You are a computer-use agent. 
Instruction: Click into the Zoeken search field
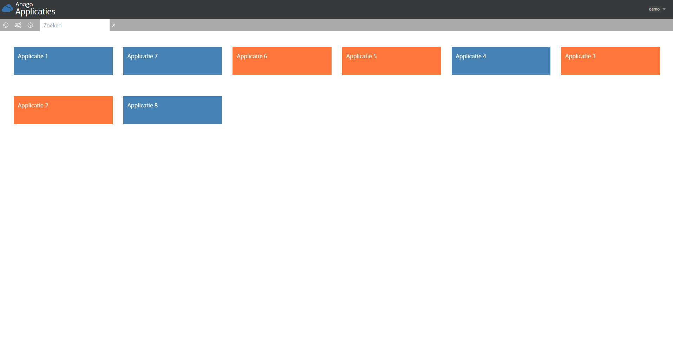[x=74, y=25]
